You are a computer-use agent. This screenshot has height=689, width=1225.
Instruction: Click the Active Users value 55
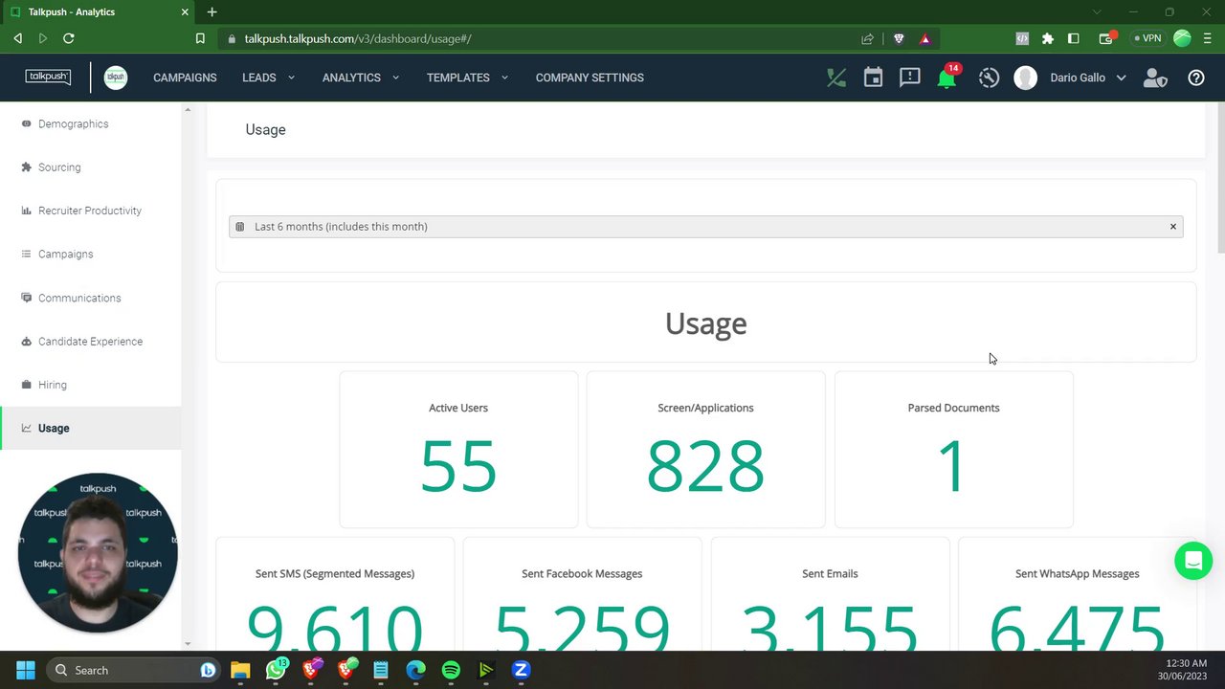458,466
